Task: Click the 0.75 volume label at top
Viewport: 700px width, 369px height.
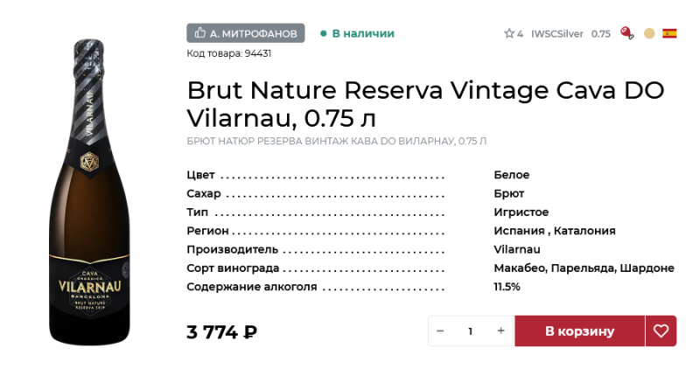Action: [600, 34]
